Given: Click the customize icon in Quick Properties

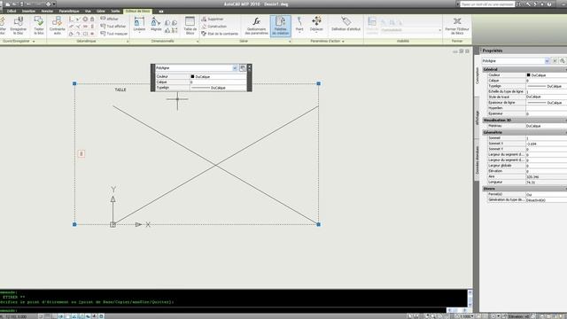Looking at the screenshot, I should [x=243, y=68].
